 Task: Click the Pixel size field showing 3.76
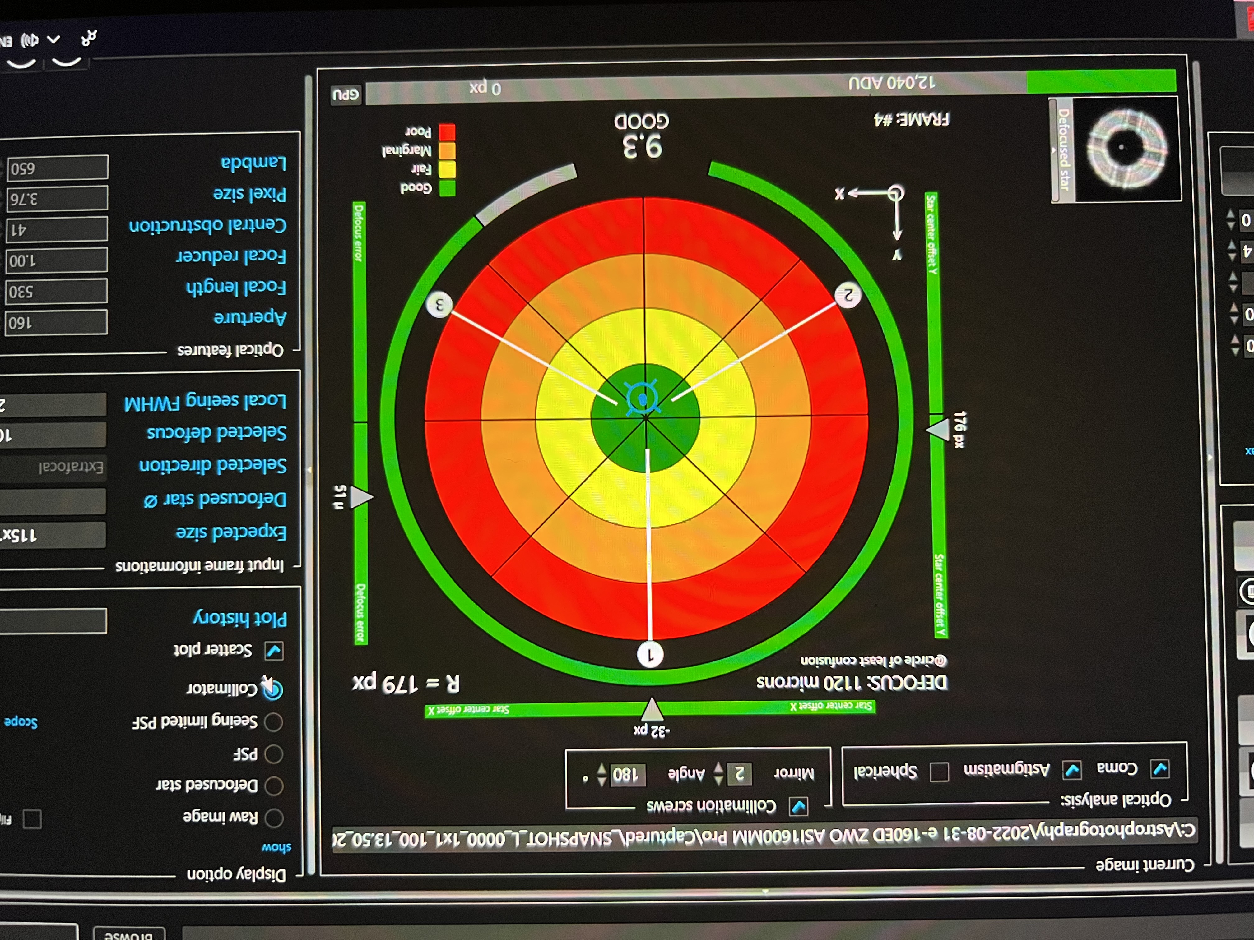pyautogui.click(x=57, y=199)
